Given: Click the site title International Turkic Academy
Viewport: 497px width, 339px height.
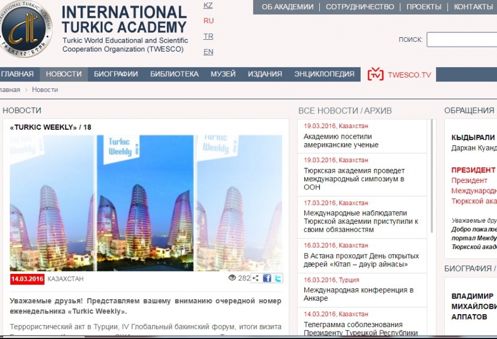Looking at the screenshot, I should tap(124, 20).
